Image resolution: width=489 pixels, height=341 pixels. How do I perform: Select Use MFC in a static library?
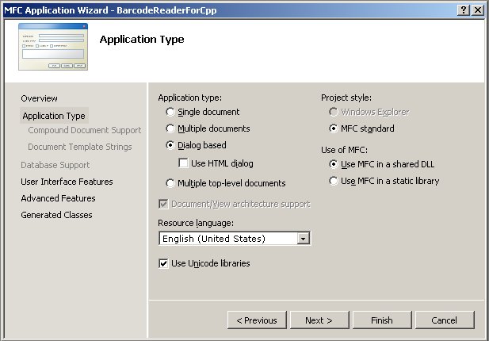pos(334,181)
